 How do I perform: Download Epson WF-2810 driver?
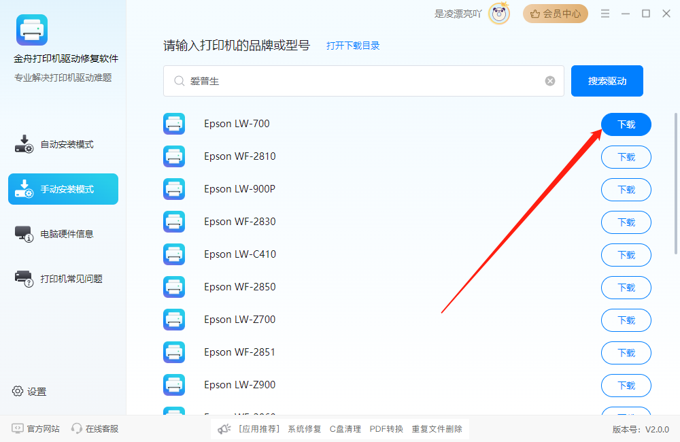(626, 157)
